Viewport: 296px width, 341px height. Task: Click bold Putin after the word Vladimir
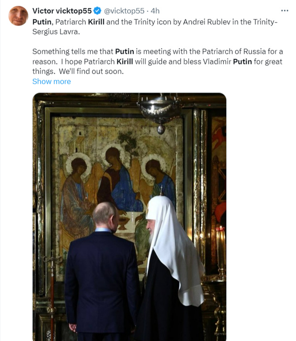click(242, 62)
